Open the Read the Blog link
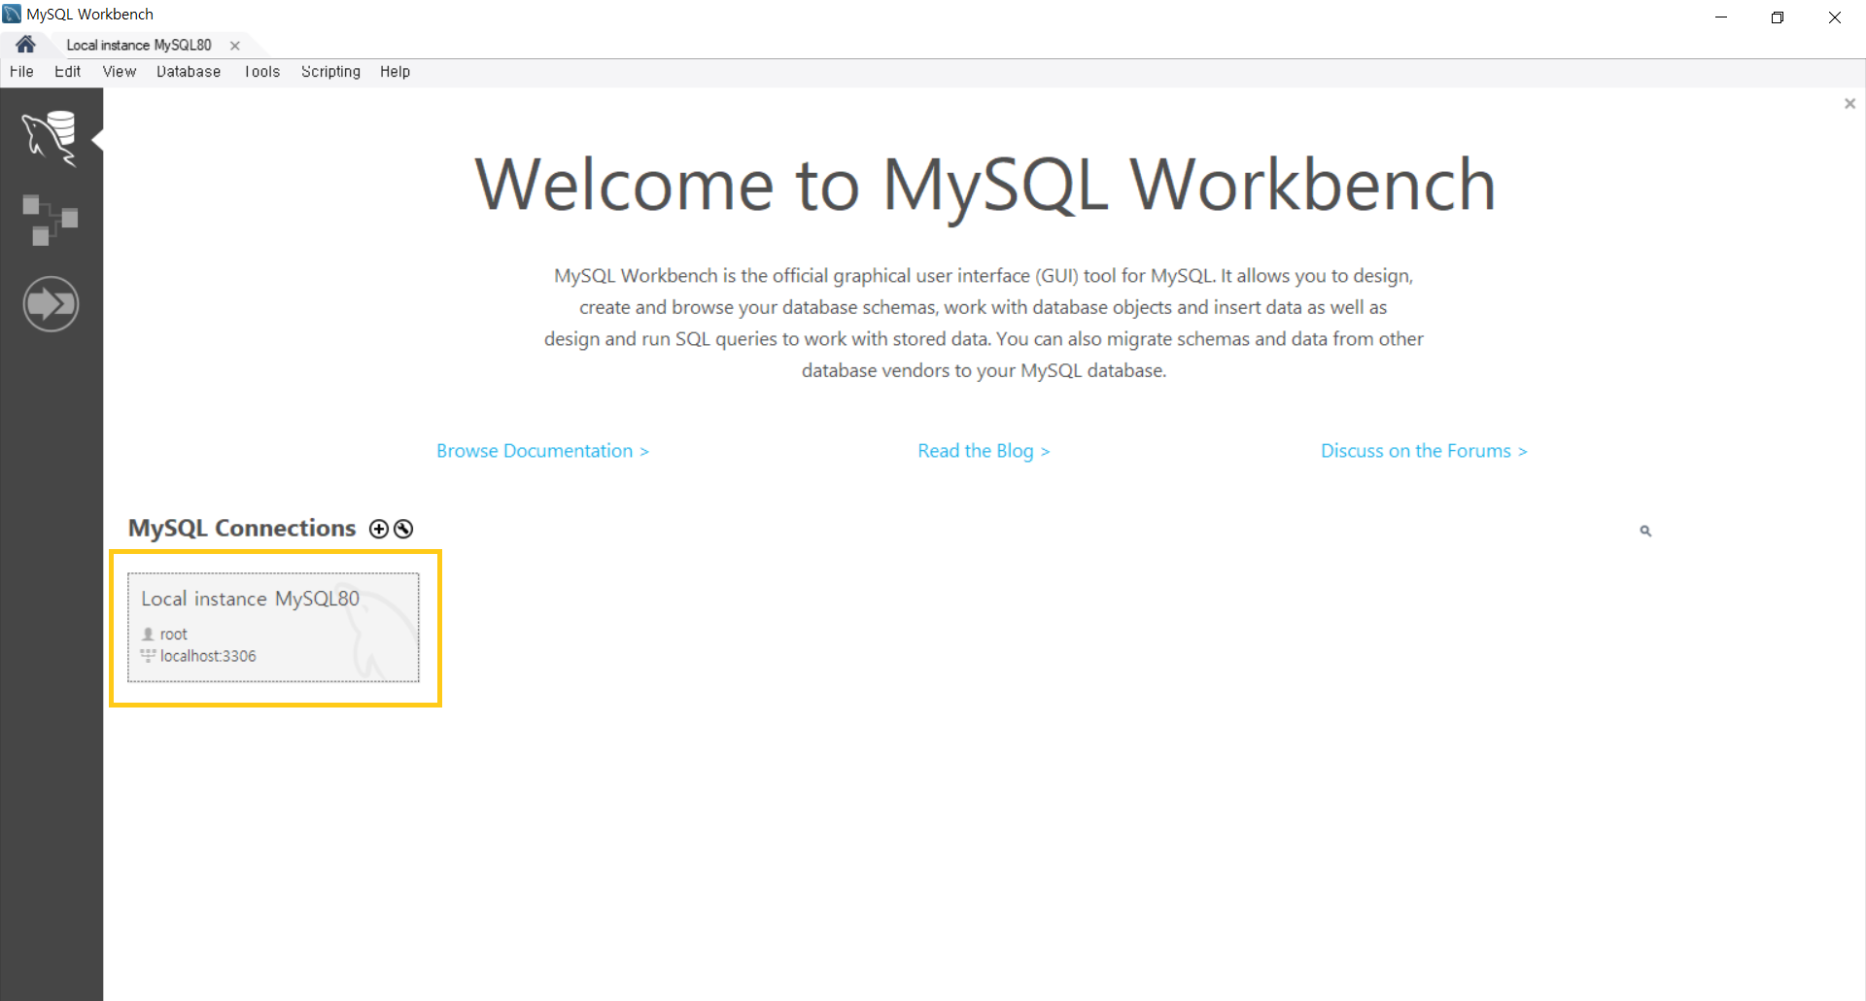The height and width of the screenshot is (1001, 1866). [984, 451]
